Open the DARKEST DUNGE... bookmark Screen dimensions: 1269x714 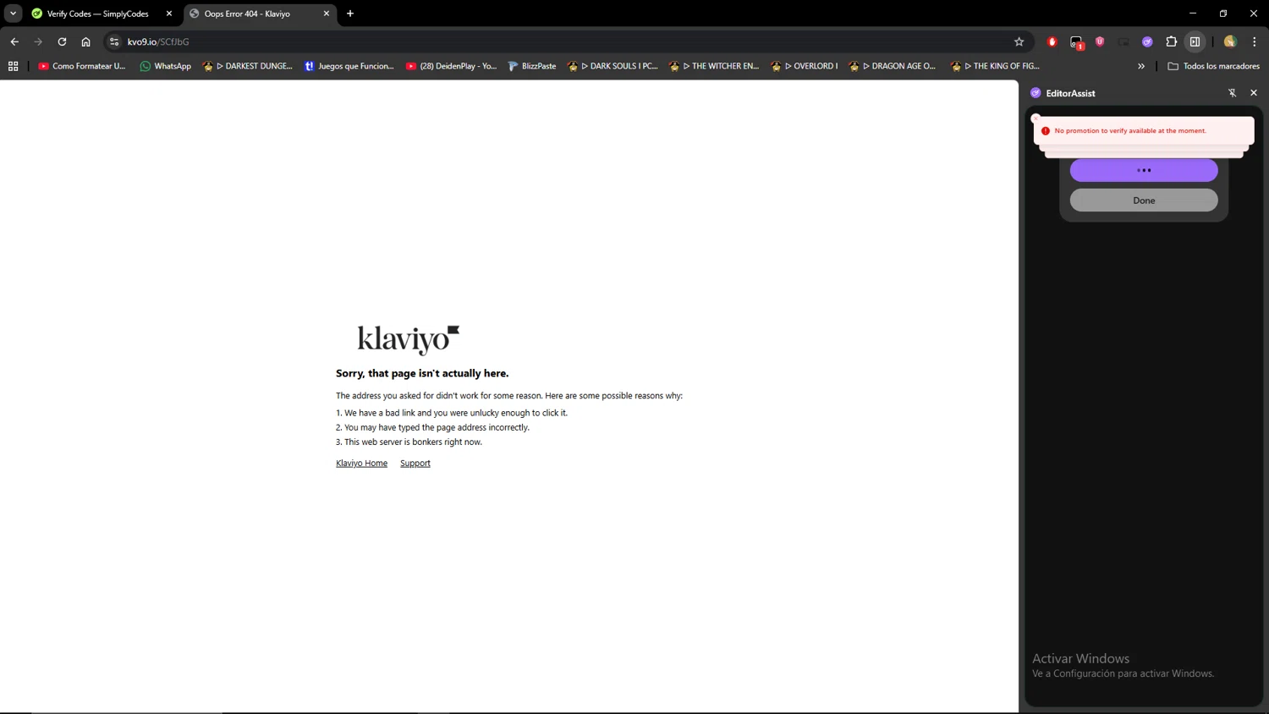(x=247, y=66)
